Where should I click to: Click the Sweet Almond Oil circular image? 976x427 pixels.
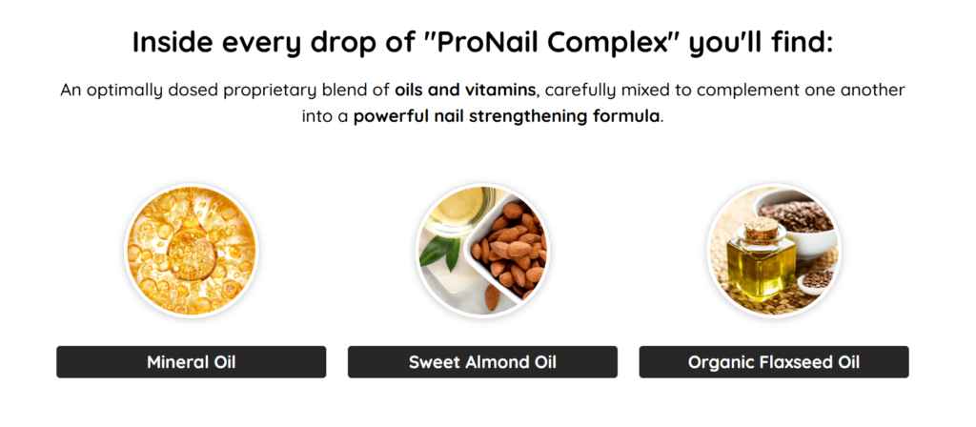pos(482,250)
